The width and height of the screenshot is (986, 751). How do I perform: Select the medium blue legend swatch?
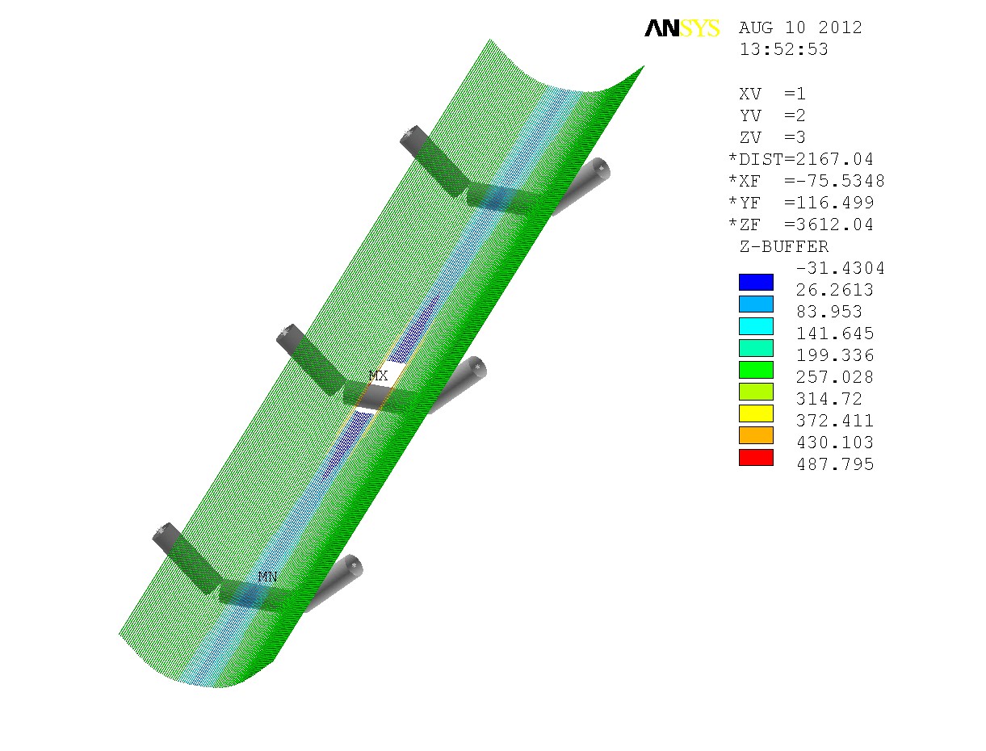(x=756, y=304)
